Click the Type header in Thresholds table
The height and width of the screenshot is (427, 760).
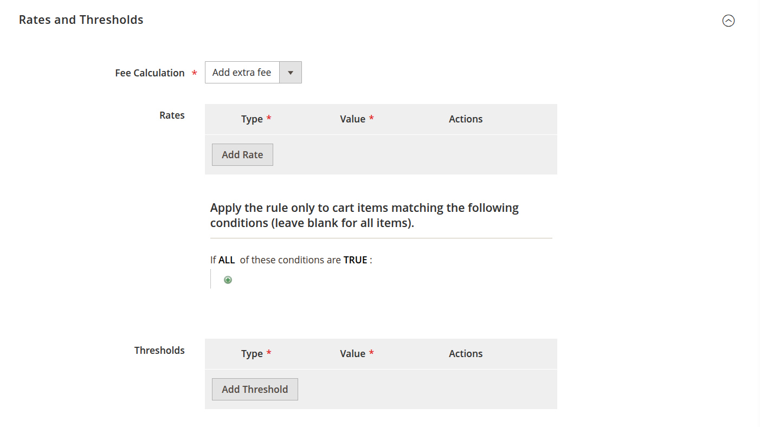[252, 353]
